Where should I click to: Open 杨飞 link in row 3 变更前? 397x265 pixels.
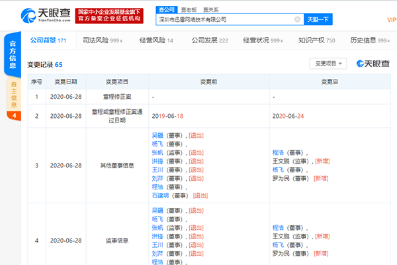tap(157, 144)
